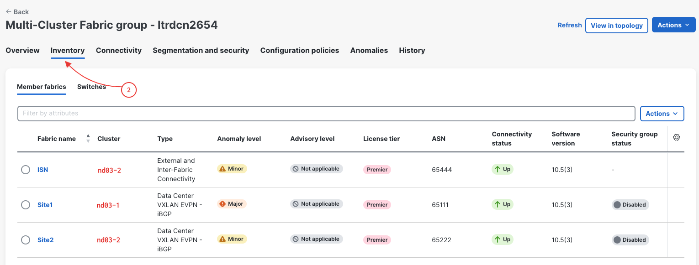Sort by Fabric name arrows icon
The width and height of the screenshot is (699, 265).
click(88, 139)
